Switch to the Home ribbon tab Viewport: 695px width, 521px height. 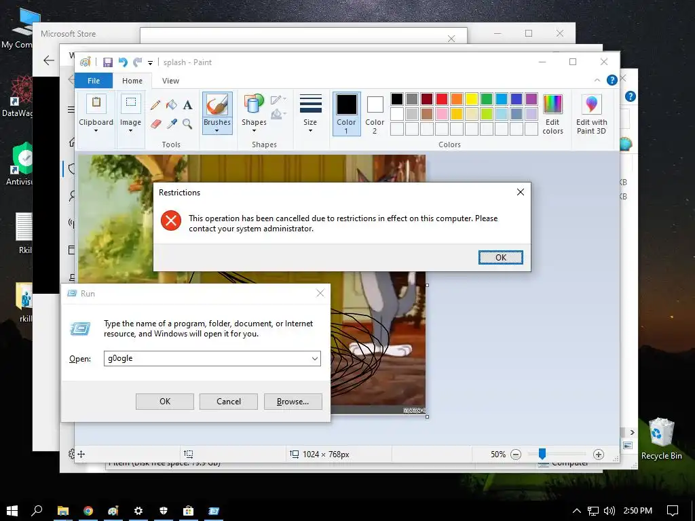click(132, 81)
